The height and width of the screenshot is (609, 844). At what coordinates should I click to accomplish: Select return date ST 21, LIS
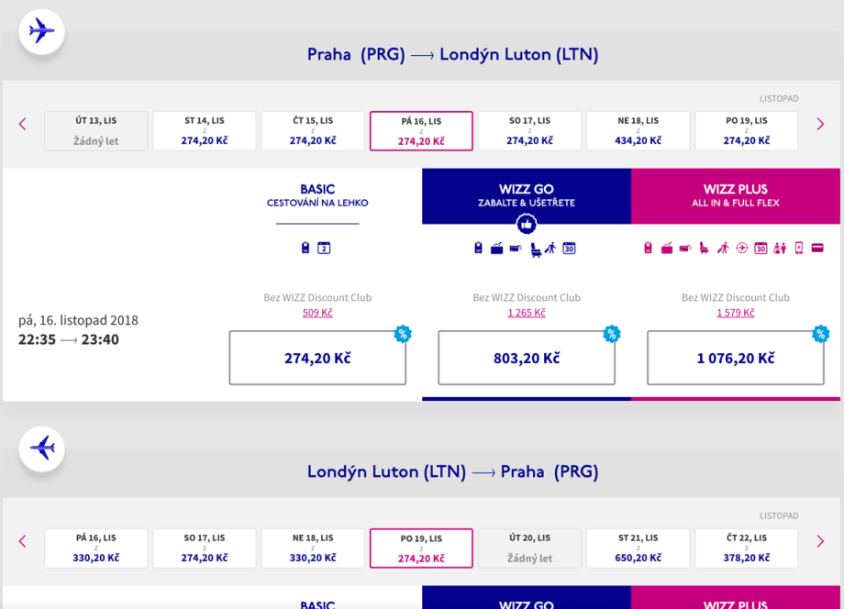tap(638, 548)
